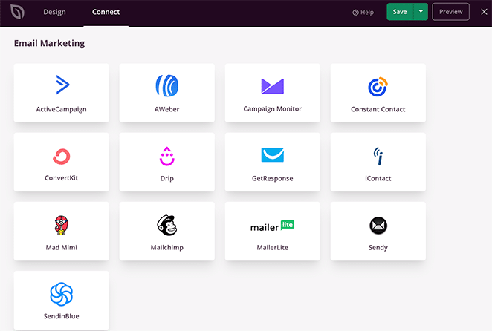The width and height of the screenshot is (492, 331).
Task: Open the page Preview
Action: coord(450,12)
